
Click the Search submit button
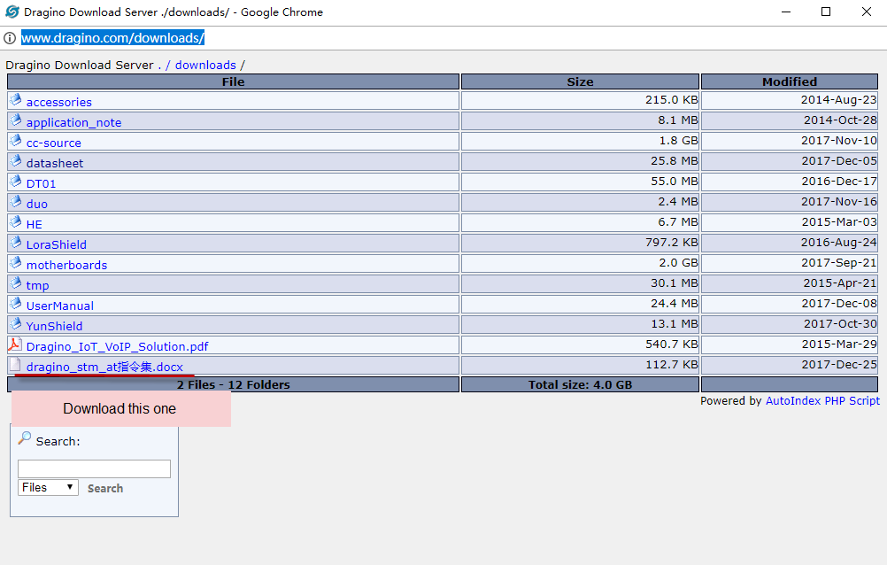[x=105, y=489]
